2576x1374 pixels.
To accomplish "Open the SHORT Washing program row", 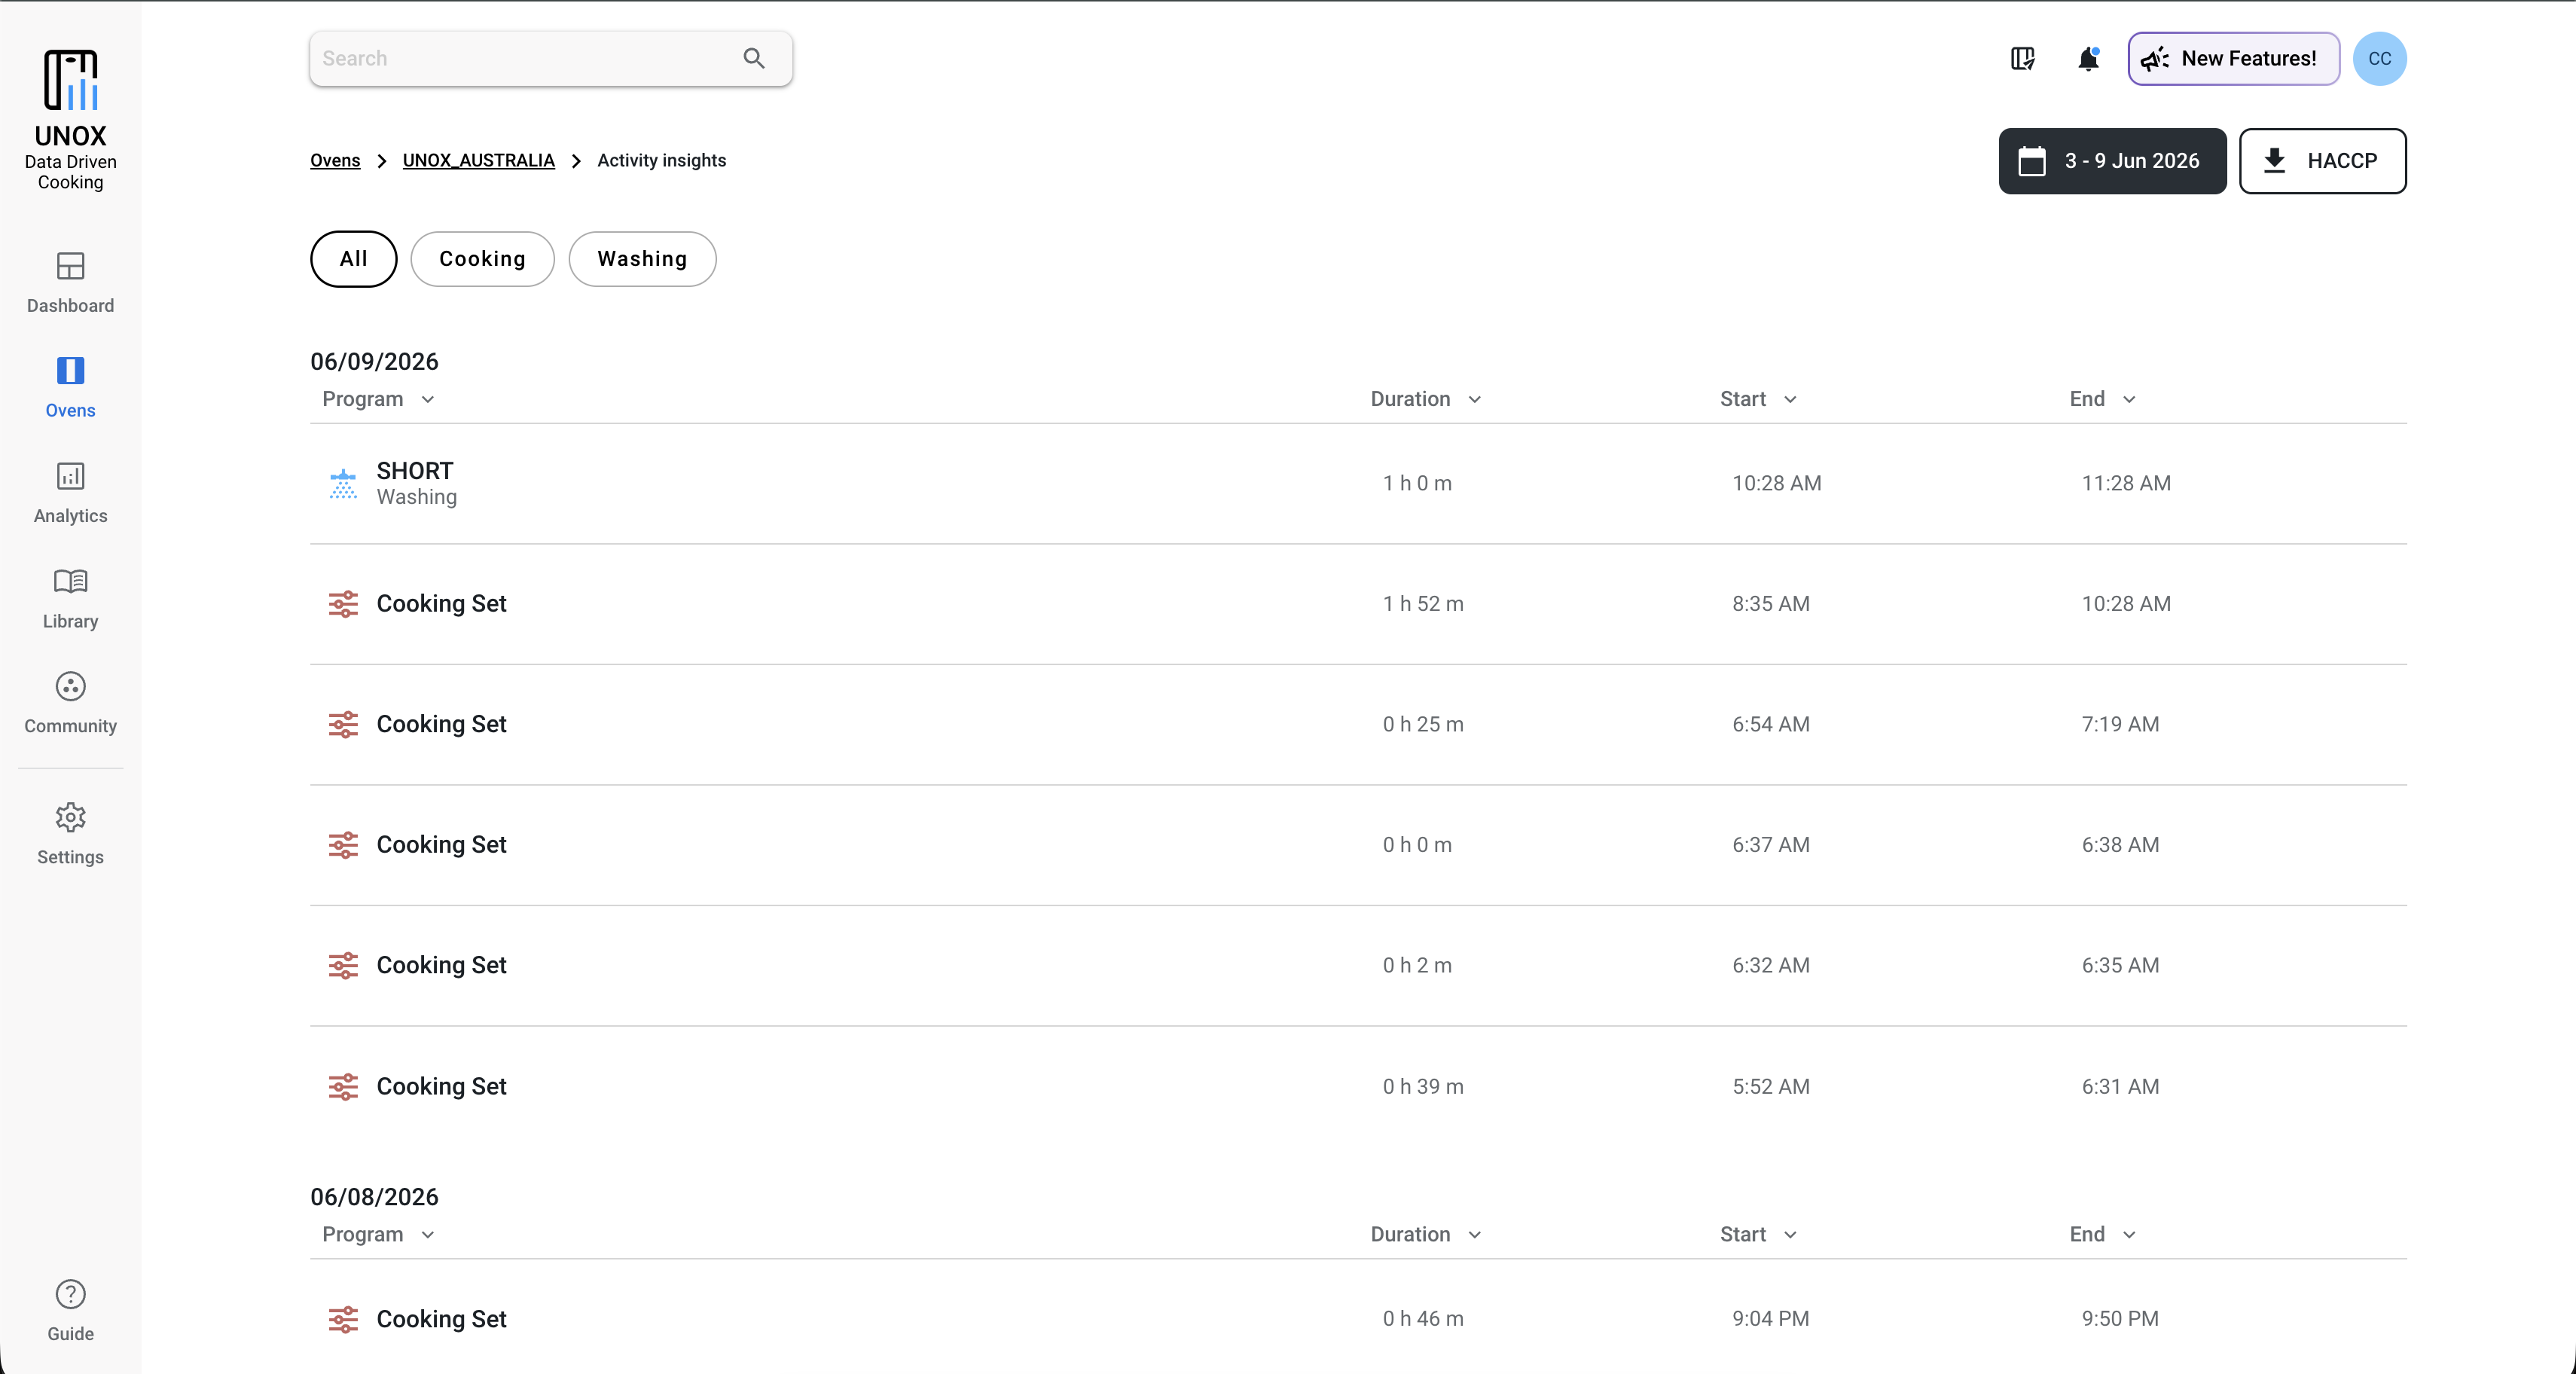I will [1357, 484].
